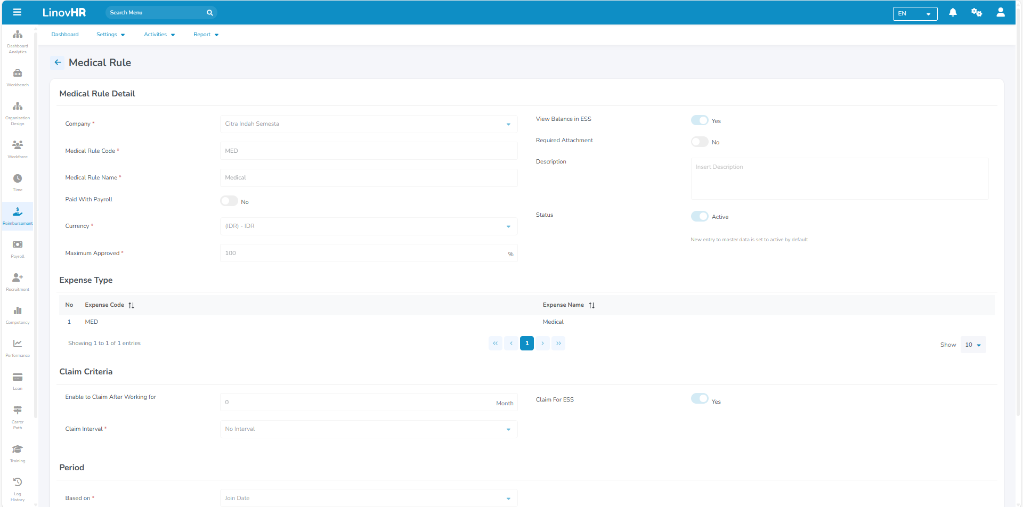This screenshot has height=507, width=1023.
Task: Click page 1 pagination button
Action: click(526, 344)
